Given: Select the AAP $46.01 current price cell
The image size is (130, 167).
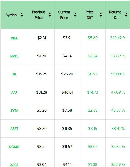Looking at the screenshot, I should pyautogui.click(x=67, y=92).
